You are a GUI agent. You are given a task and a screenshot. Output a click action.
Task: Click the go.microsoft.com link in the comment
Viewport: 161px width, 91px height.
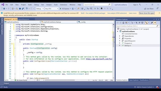click(x=99, y=59)
